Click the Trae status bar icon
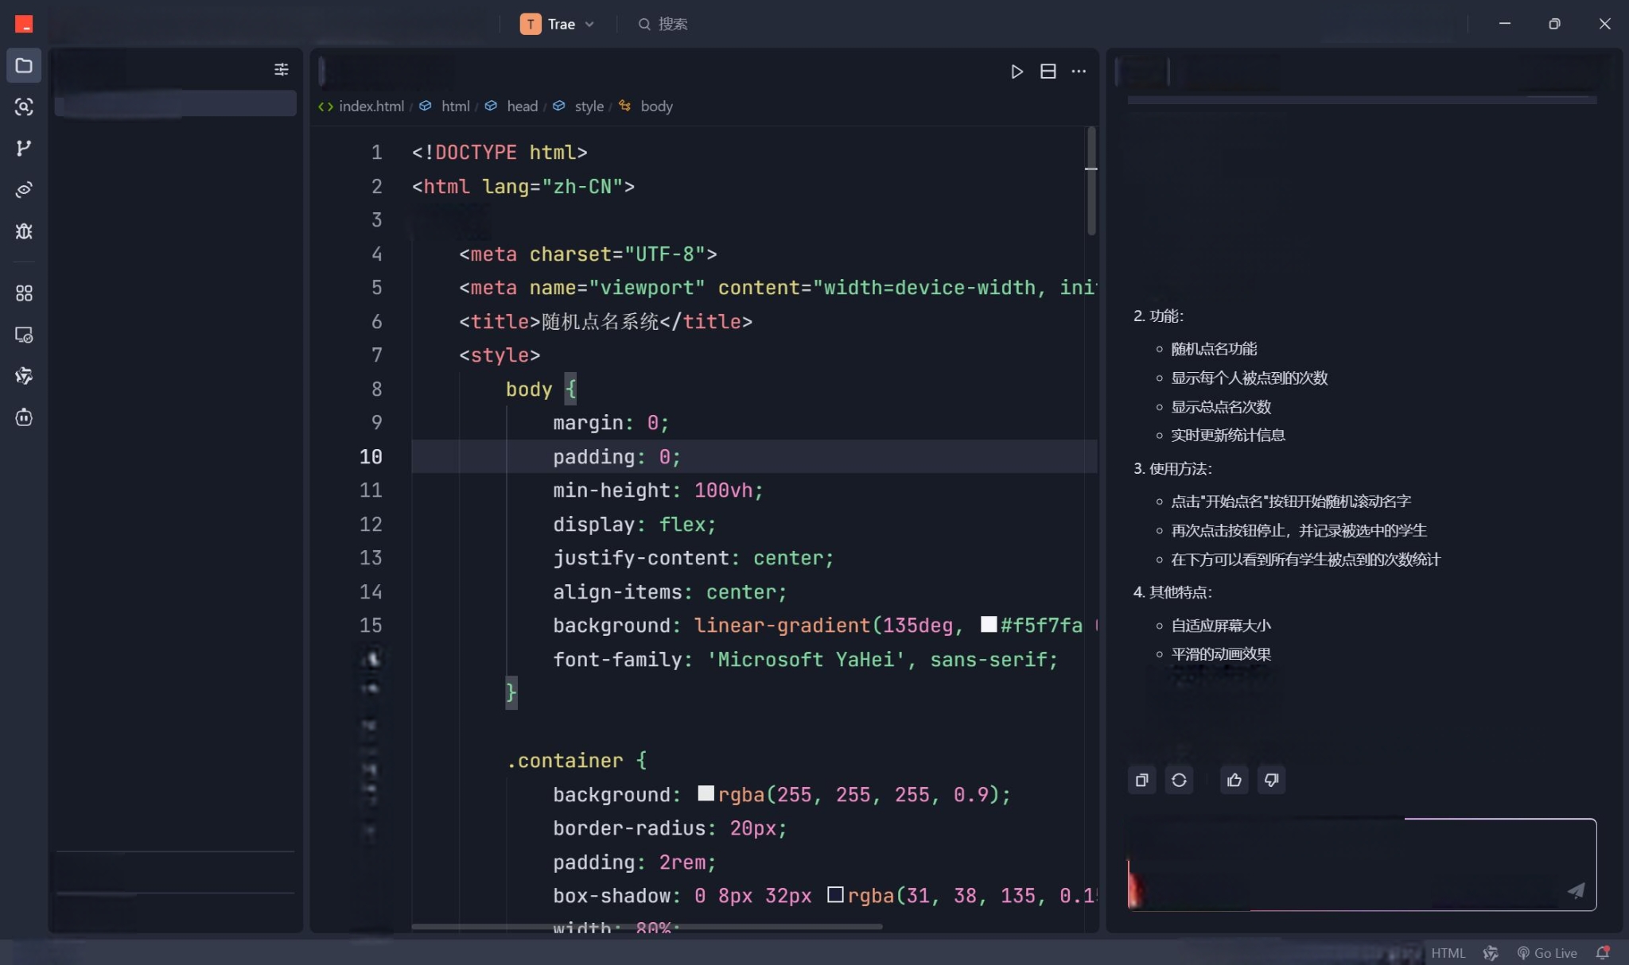The width and height of the screenshot is (1629, 965). pos(1491,953)
